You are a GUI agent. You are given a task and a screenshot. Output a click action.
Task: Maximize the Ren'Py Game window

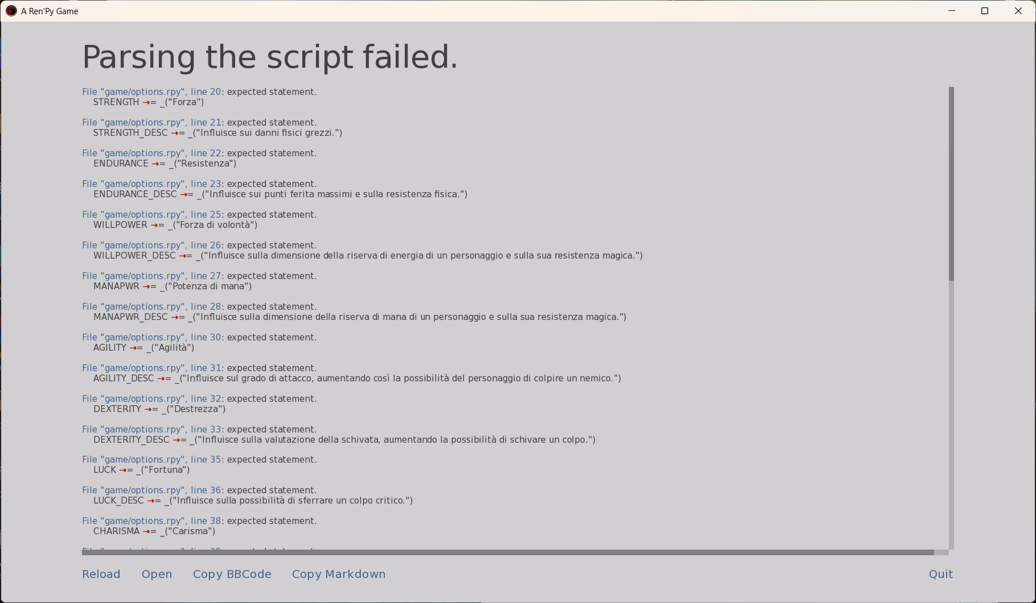click(985, 11)
